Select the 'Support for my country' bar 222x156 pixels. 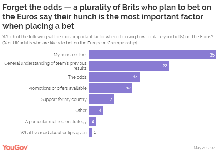tap(101, 99)
